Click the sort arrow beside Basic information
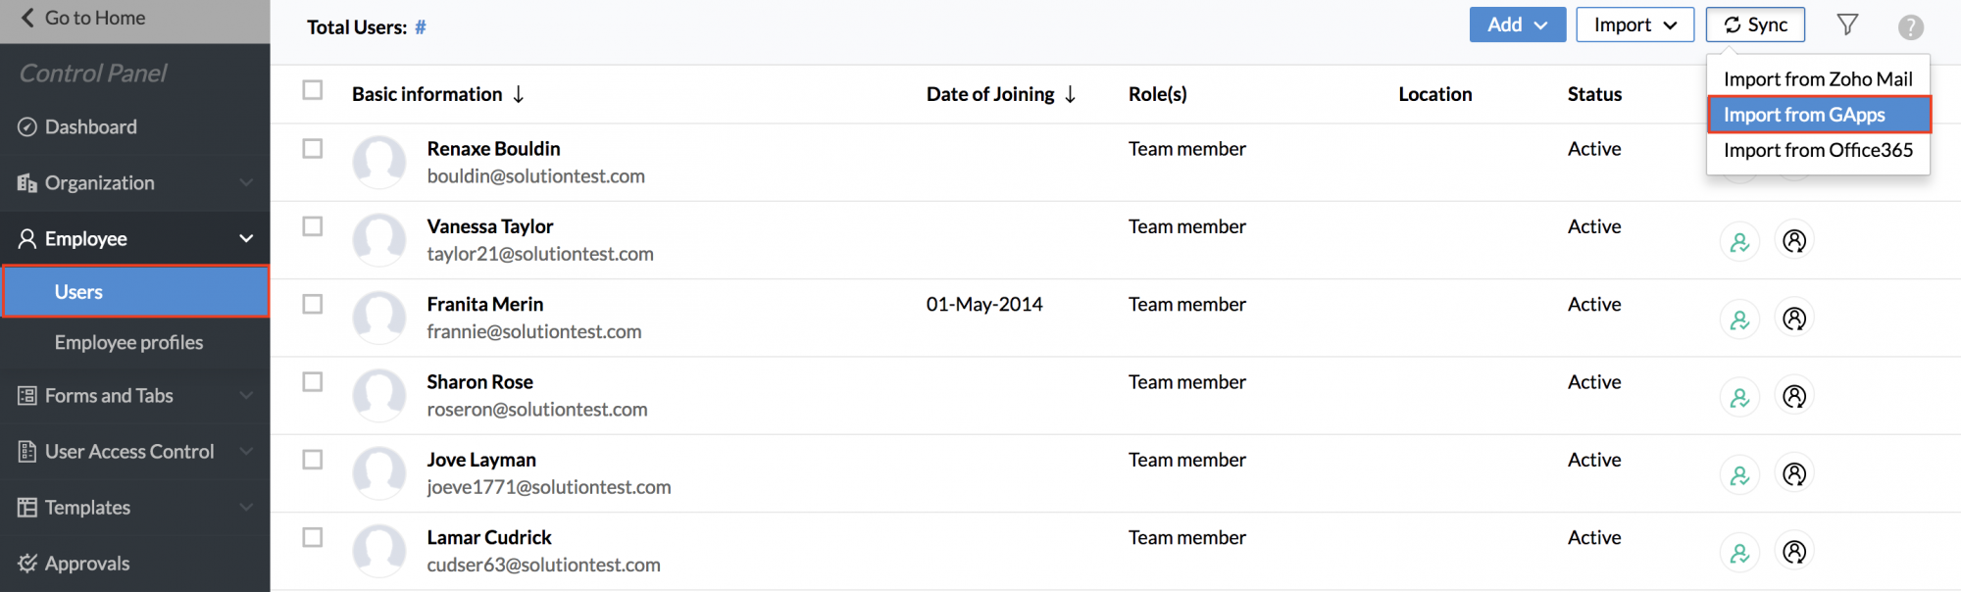Screen dimensions: 1961x592 pyautogui.click(x=519, y=94)
